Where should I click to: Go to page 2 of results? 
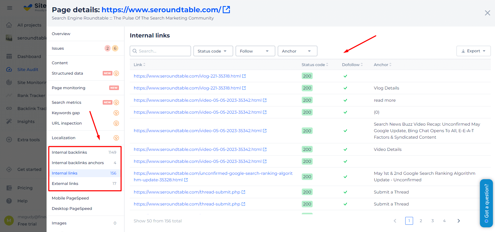click(x=421, y=221)
